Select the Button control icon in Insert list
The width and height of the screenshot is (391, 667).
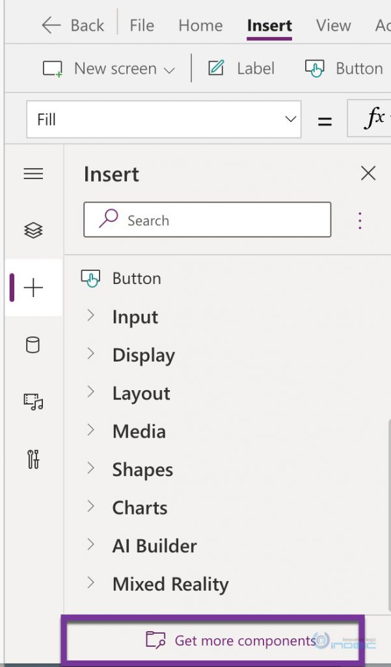[x=91, y=277]
